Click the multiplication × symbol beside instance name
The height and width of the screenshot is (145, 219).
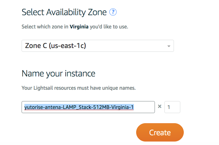160,107
